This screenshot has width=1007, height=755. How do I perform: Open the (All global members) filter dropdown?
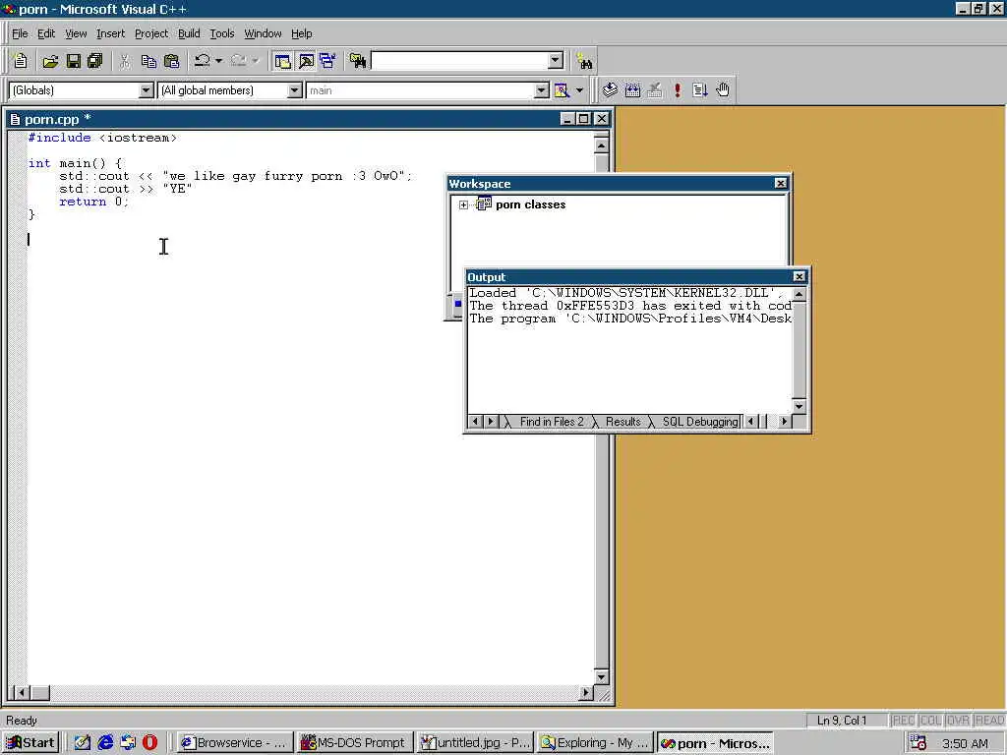coord(295,90)
